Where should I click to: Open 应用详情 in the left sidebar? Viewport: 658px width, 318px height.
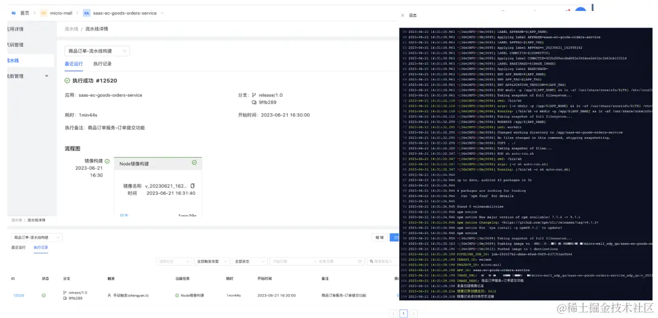click(15, 29)
